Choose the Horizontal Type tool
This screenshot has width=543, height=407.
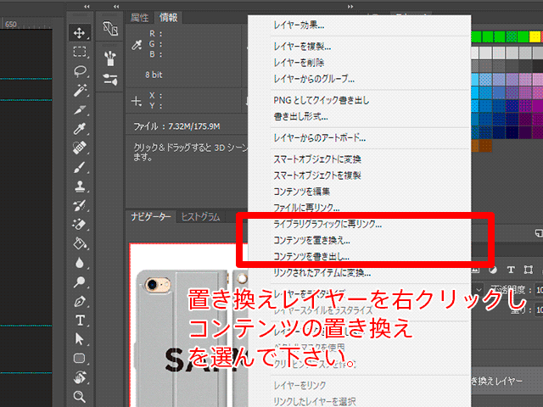click(x=80, y=320)
